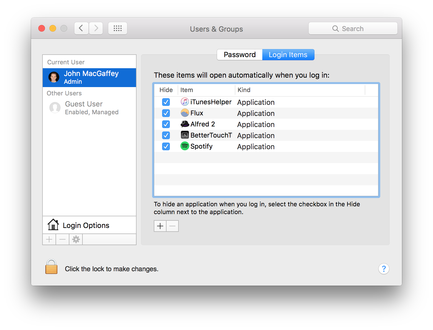Click the Alfred 2 hat icon
Viewport: 433px width, 330px height.
[185, 124]
